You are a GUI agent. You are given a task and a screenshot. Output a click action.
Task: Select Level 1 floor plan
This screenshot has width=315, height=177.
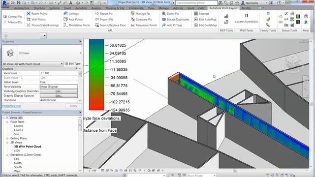point(19,130)
